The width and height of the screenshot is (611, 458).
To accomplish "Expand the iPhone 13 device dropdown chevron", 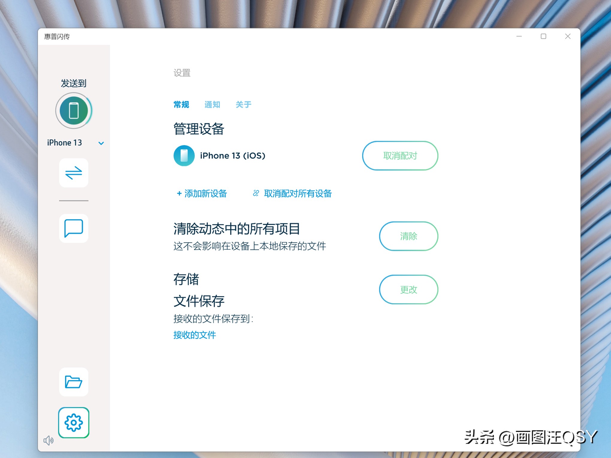I will (101, 143).
